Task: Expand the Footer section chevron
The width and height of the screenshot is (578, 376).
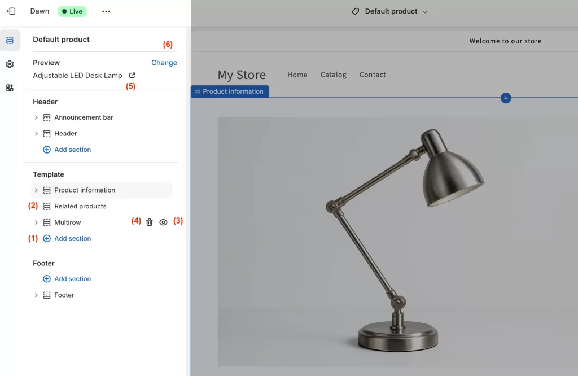Action: click(x=36, y=295)
